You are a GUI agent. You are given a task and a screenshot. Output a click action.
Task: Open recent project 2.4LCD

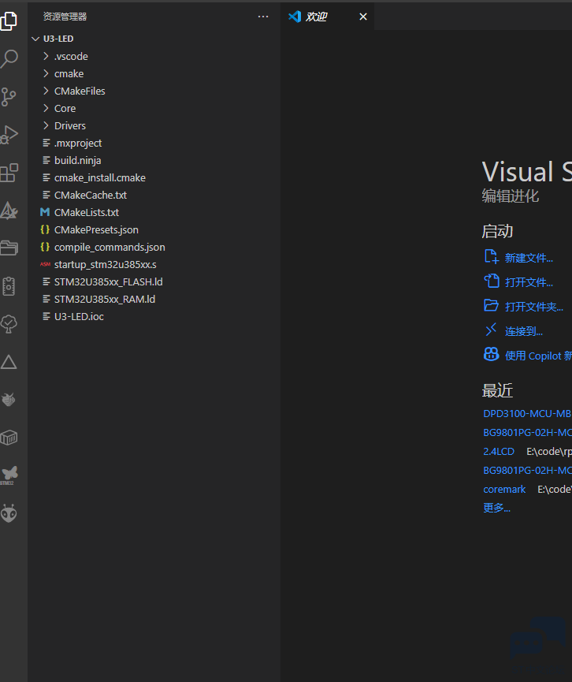point(499,452)
